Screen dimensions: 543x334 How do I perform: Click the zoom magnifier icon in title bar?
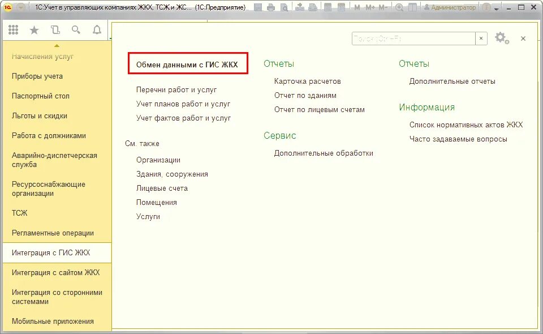coord(399,7)
